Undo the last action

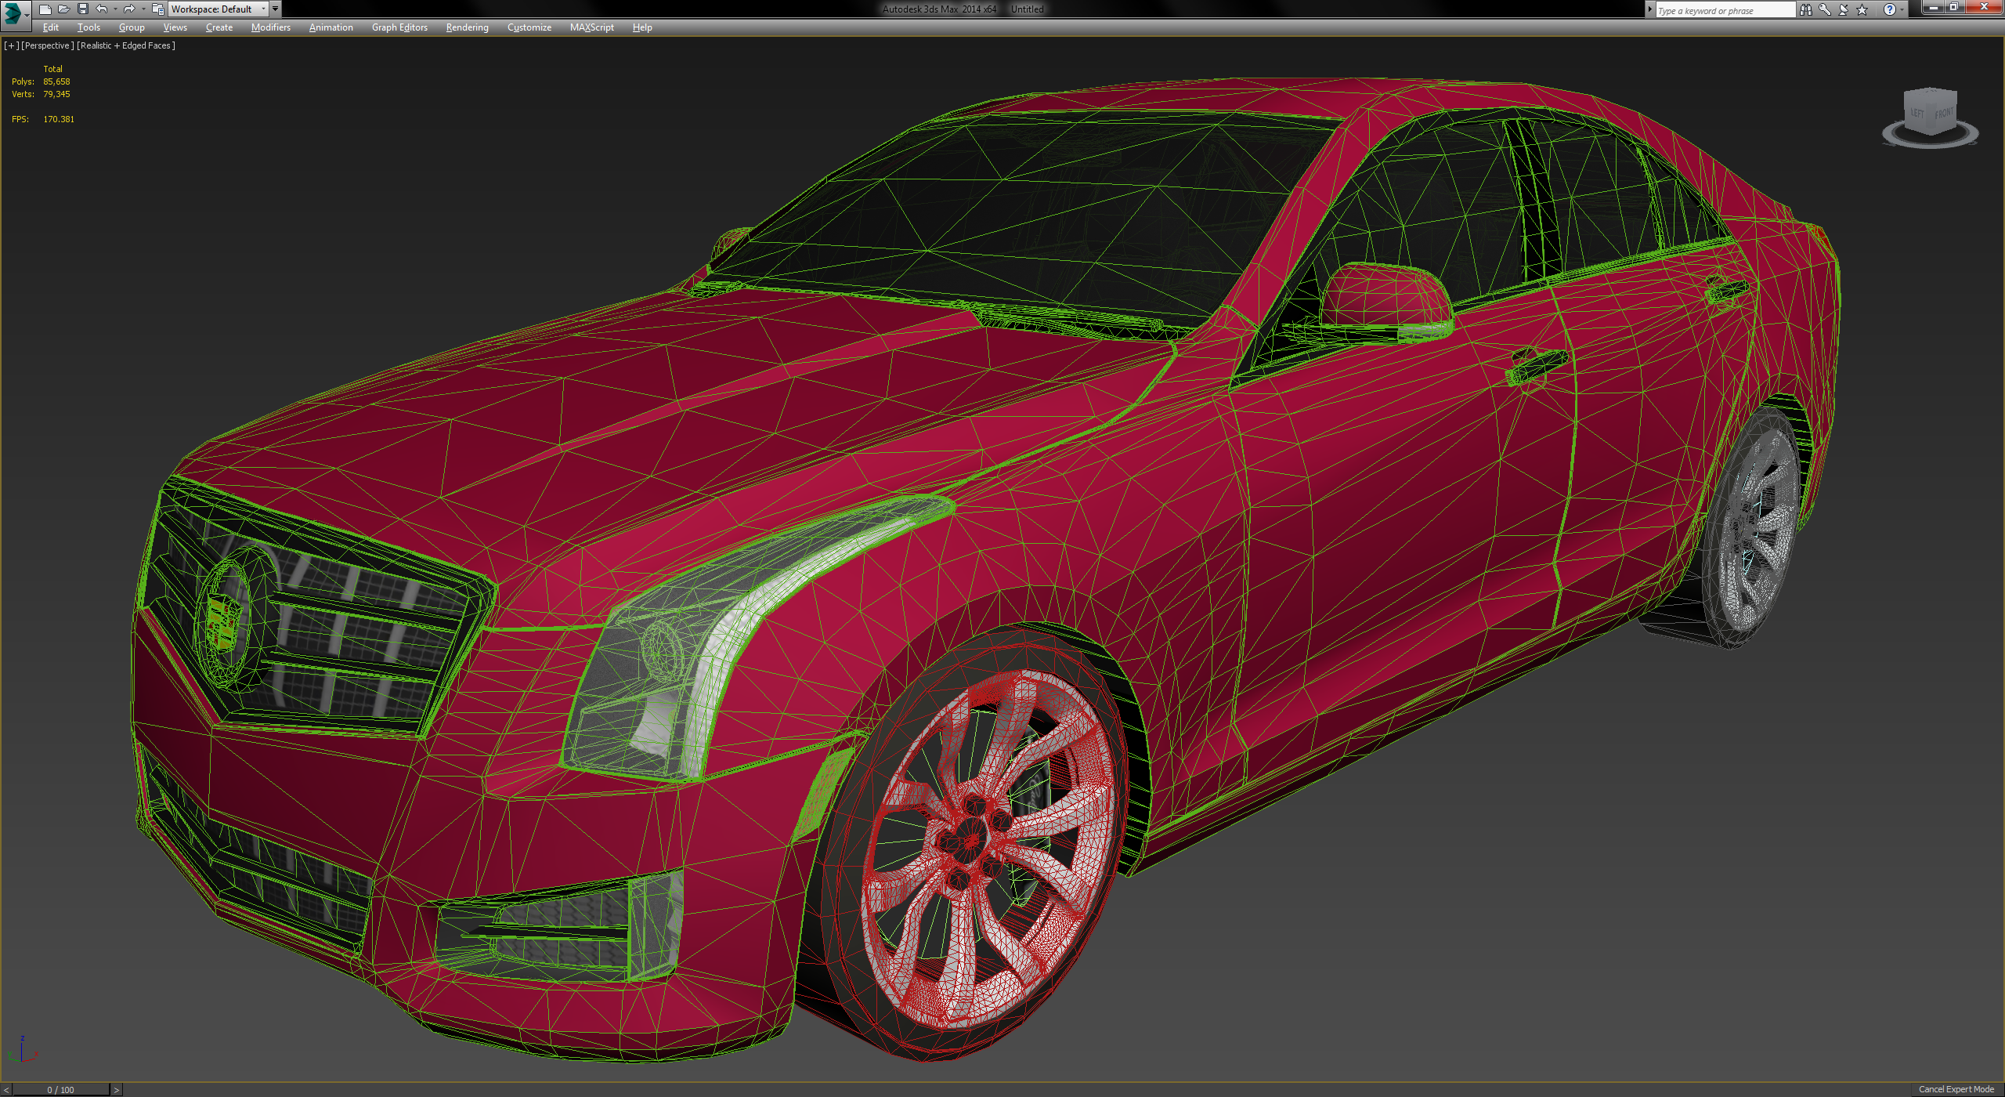[102, 9]
